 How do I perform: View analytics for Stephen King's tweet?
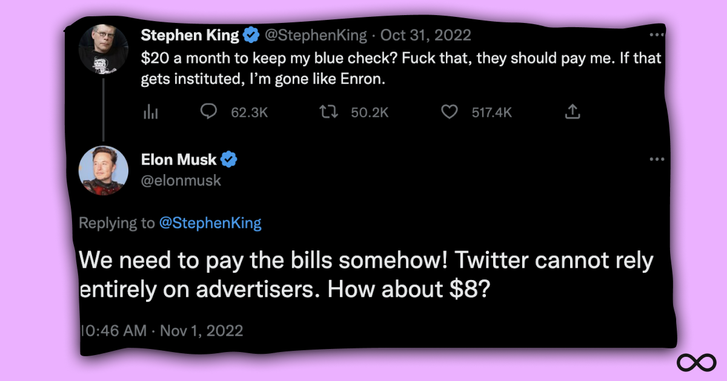coord(150,112)
